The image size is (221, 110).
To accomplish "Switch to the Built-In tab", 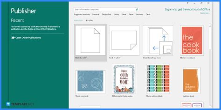I will (90, 20).
